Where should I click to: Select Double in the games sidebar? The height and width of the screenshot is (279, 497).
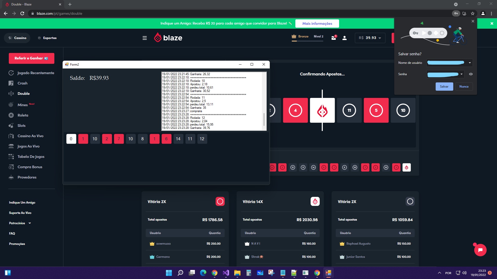(19, 94)
